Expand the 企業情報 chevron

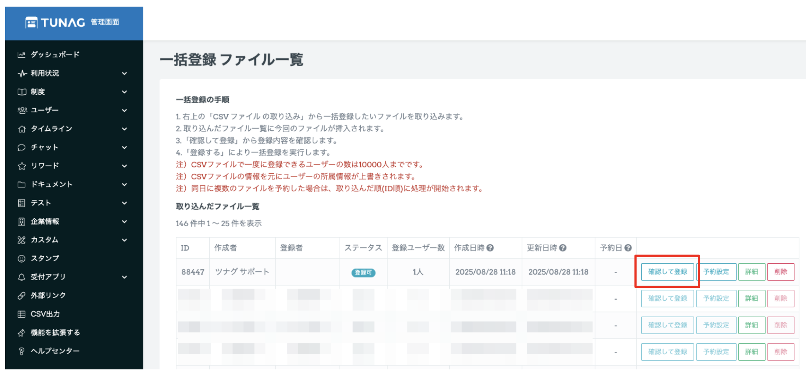(124, 221)
